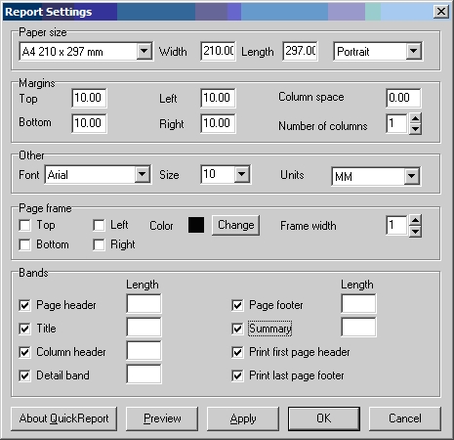Enable the Top page frame checkbox

(25, 225)
